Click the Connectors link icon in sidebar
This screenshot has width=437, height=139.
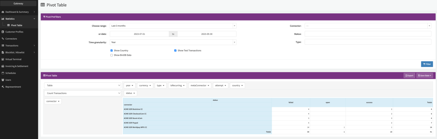point(3,39)
